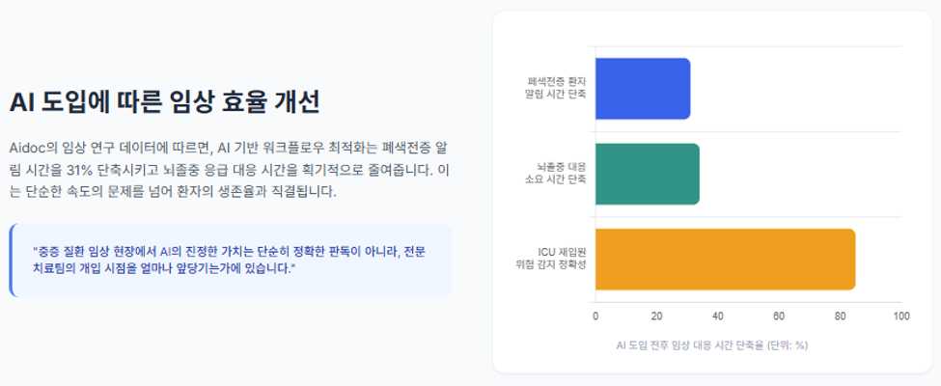Viewport: 941px width, 386px height.
Task: Click the x-axis tick label 80
Action: point(841,317)
